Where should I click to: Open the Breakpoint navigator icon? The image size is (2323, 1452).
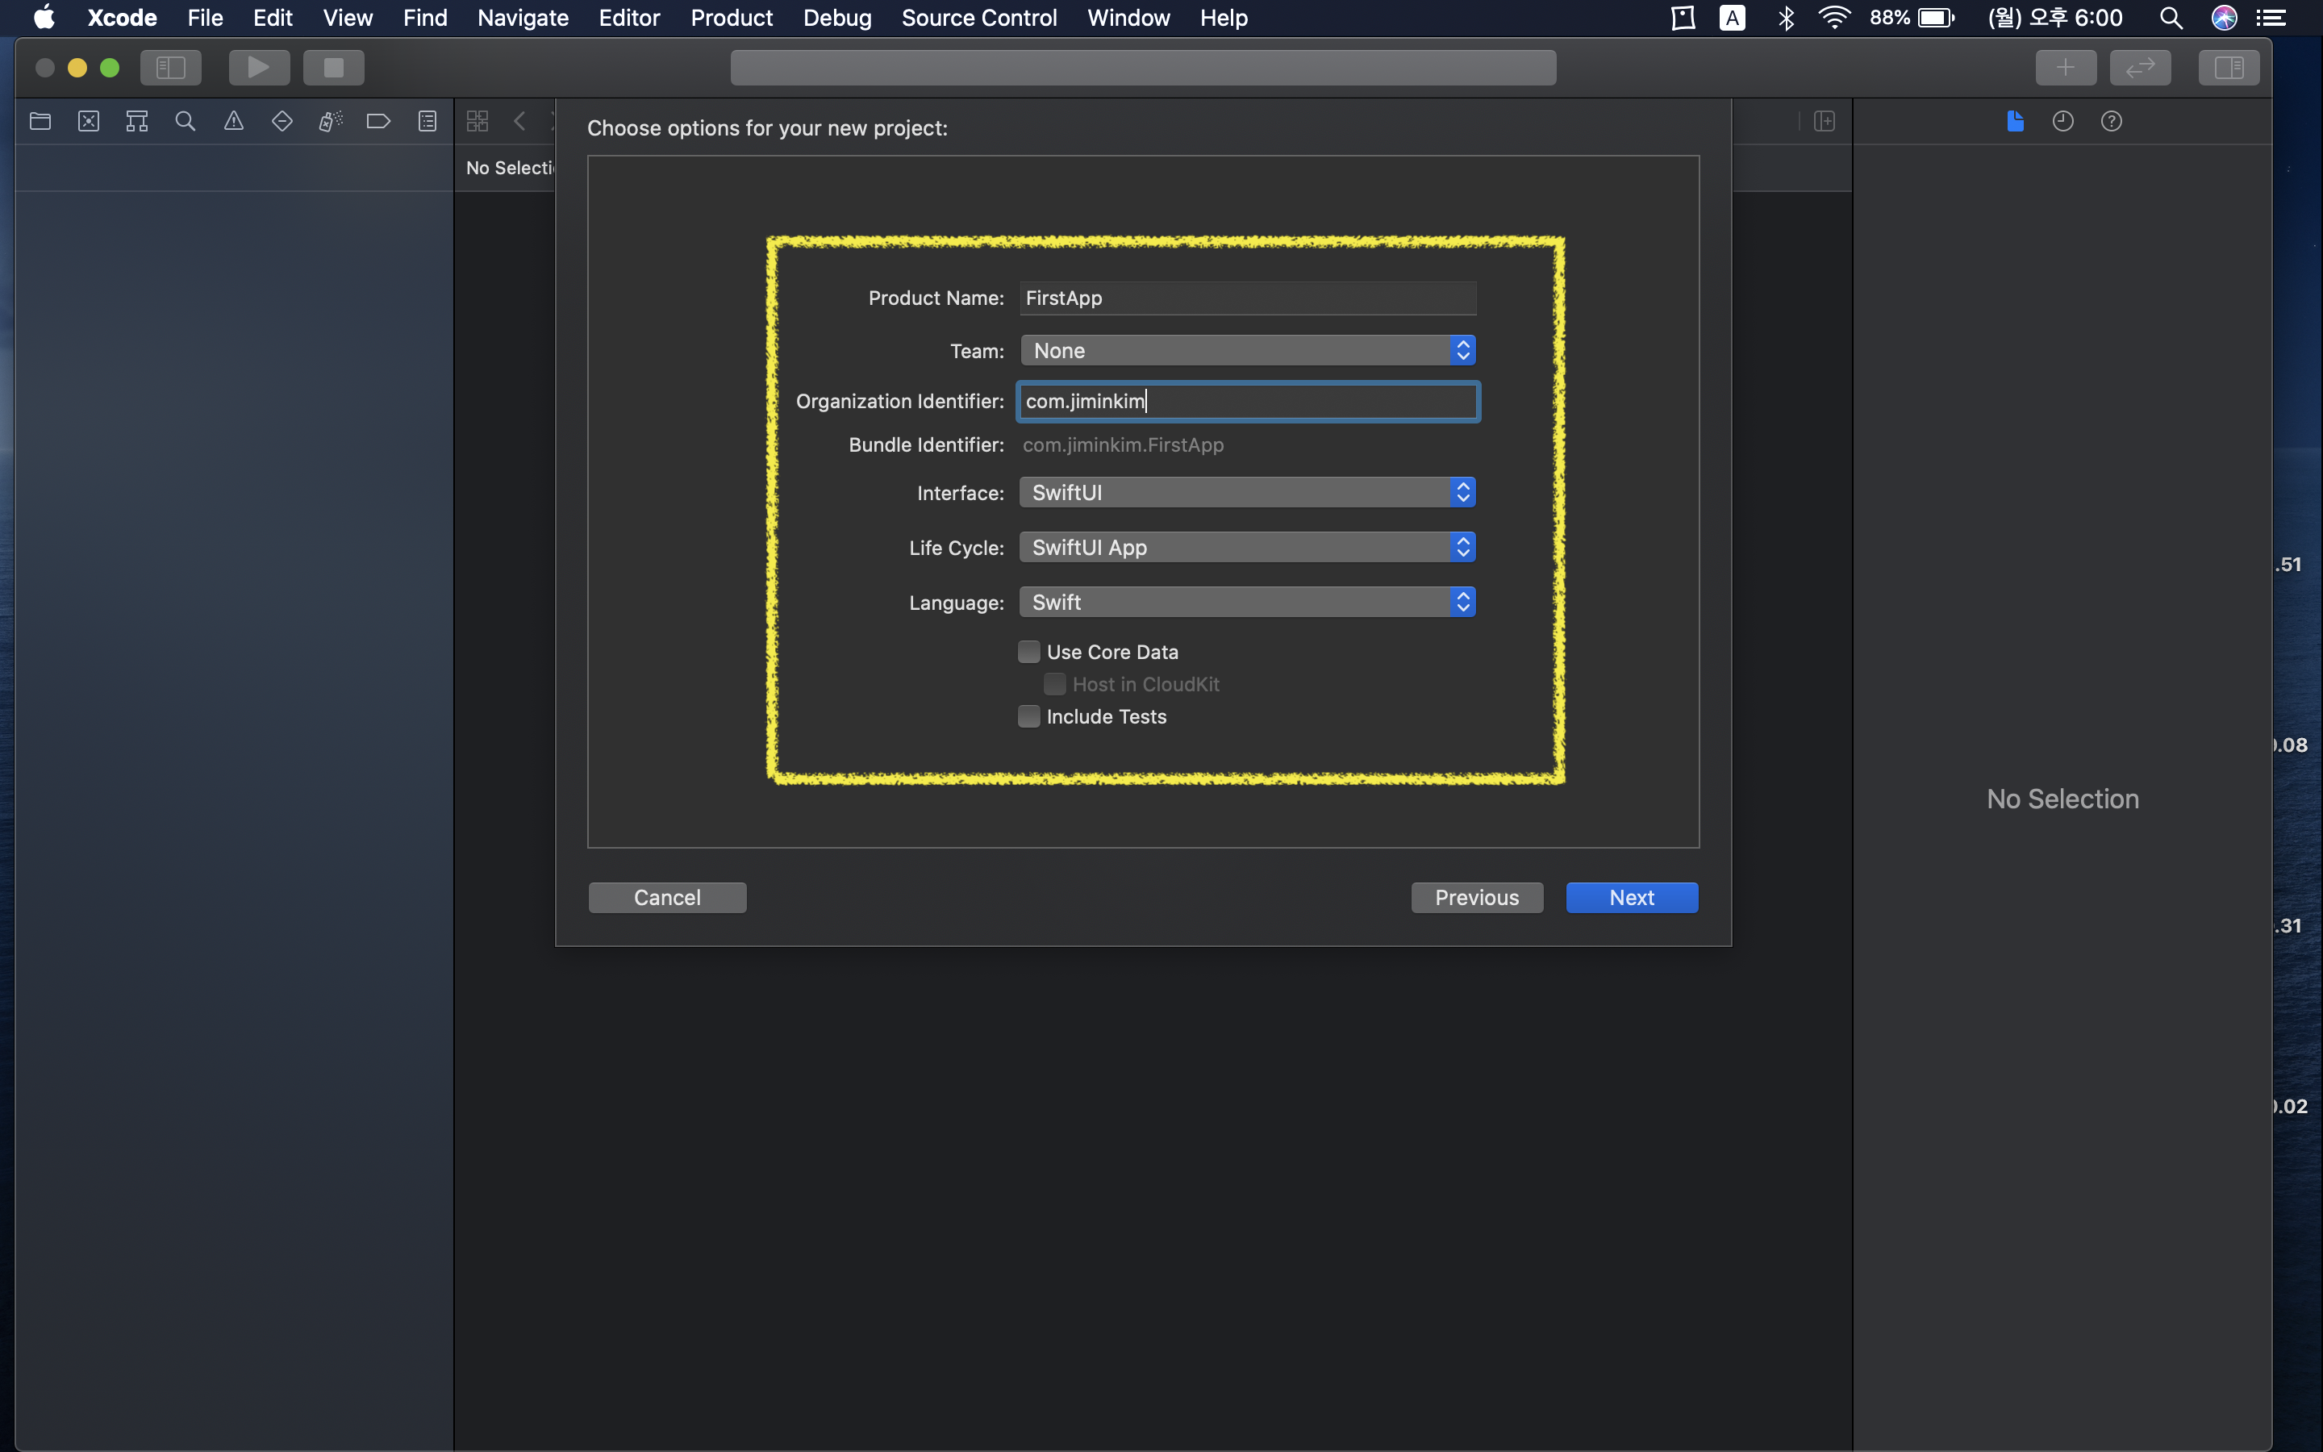click(x=378, y=121)
